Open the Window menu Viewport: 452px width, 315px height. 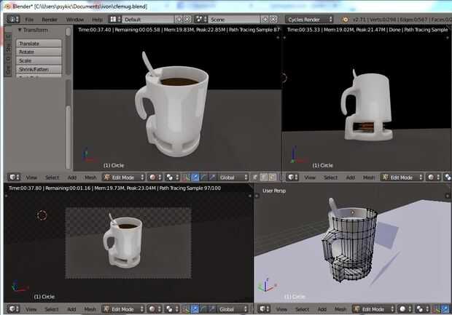tap(75, 20)
